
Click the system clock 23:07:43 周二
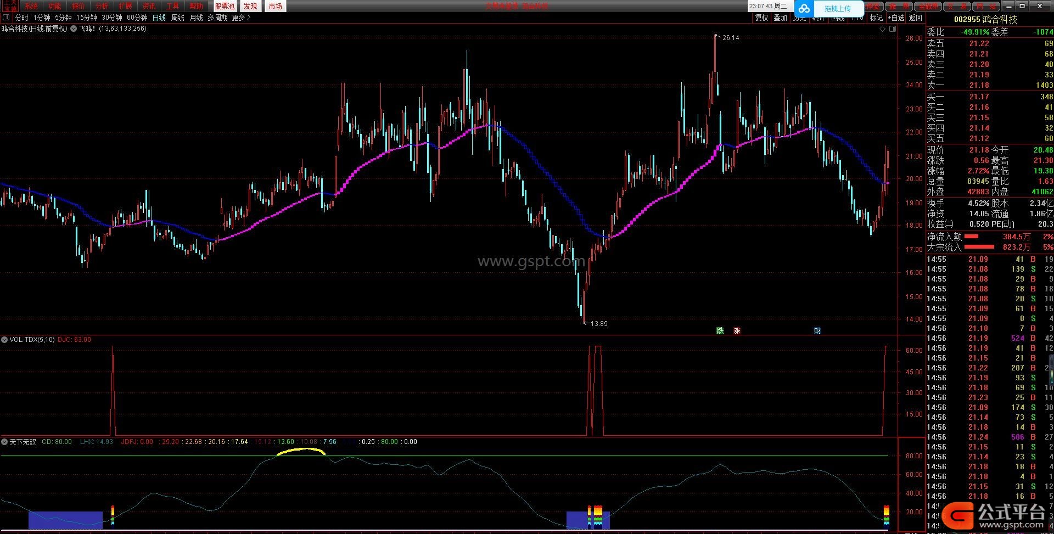767,6
